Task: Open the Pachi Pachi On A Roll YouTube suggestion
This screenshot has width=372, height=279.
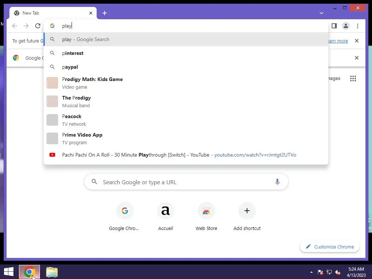Action: [x=186, y=155]
